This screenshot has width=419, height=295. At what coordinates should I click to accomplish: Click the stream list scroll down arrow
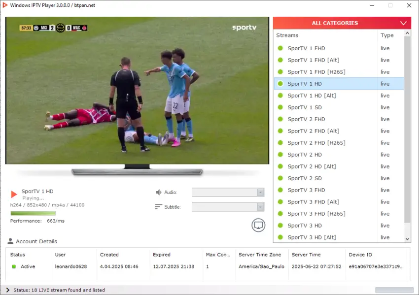pyautogui.click(x=407, y=239)
